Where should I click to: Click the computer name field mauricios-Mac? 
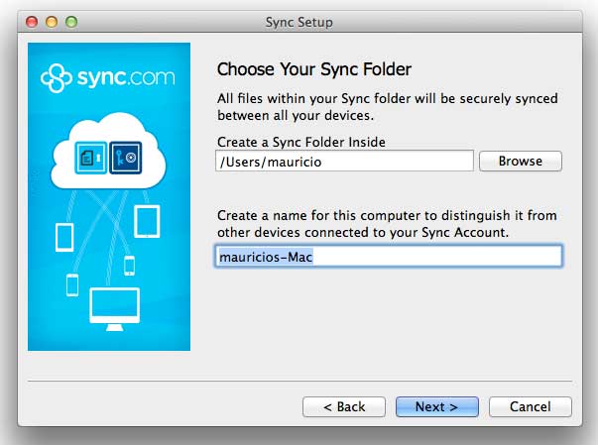tap(389, 257)
